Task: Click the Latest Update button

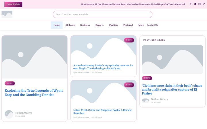Action: point(13,4)
